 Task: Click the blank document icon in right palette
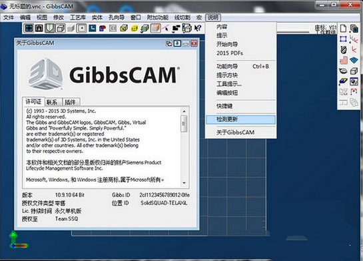coord(343,28)
